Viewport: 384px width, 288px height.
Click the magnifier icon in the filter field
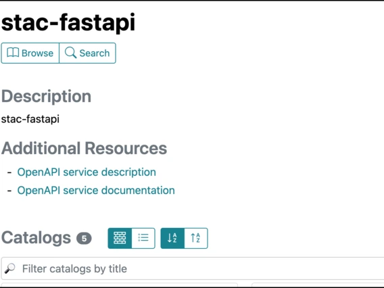click(x=9, y=268)
